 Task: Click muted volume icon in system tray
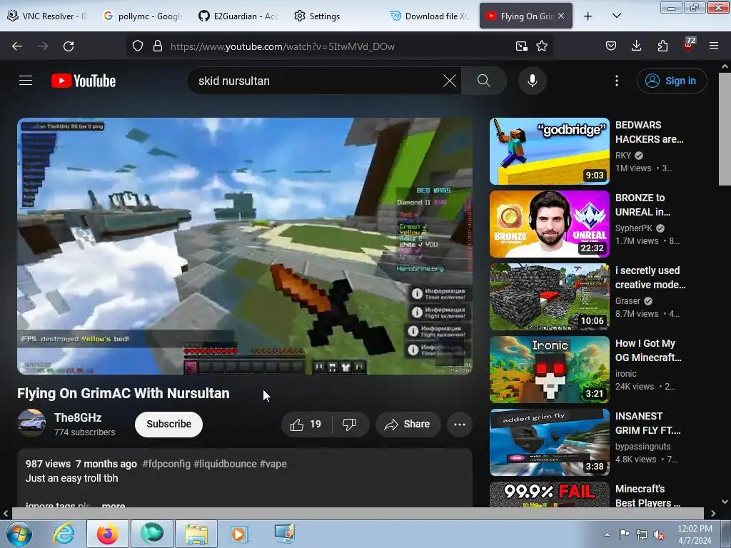pyautogui.click(x=659, y=534)
